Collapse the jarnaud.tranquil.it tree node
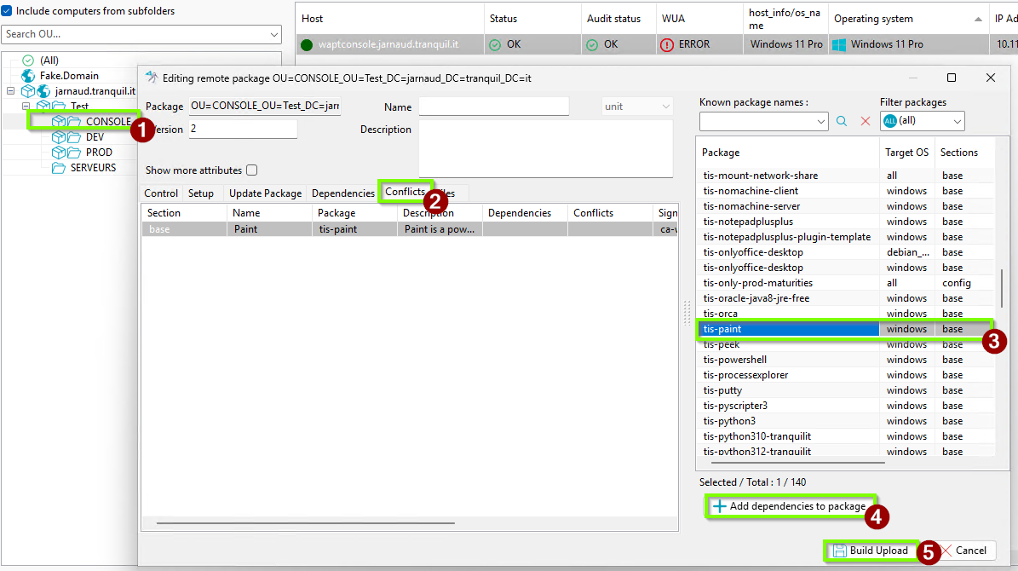The width and height of the screenshot is (1018, 571). point(11,91)
